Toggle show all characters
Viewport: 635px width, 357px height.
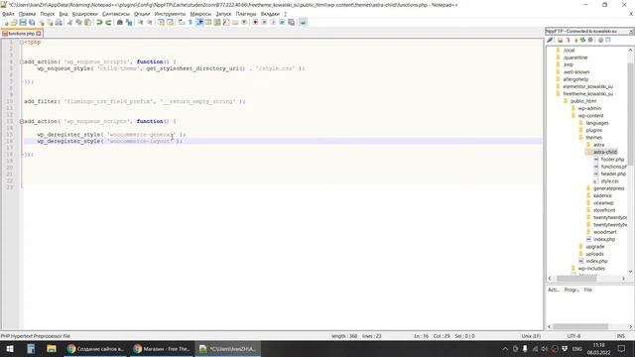(190, 22)
